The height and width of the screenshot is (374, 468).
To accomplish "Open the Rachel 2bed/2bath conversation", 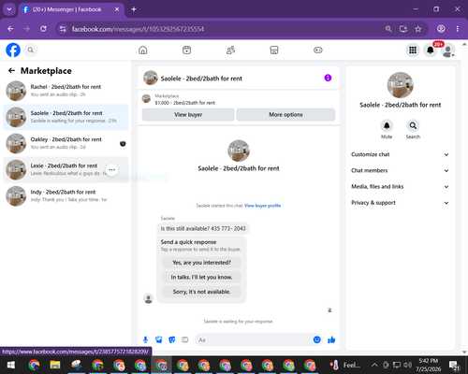I will coord(66,91).
